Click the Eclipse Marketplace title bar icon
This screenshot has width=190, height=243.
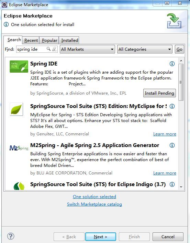point(4,5)
